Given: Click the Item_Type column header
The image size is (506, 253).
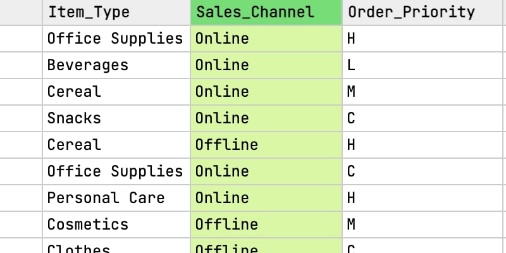Looking at the screenshot, I should tap(116, 12).
